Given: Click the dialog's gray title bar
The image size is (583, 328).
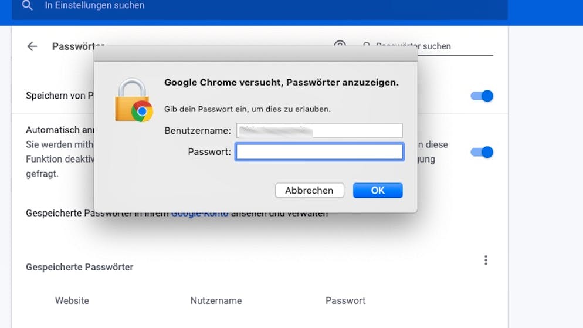Looking at the screenshot, I should click(x=256, y=53).
